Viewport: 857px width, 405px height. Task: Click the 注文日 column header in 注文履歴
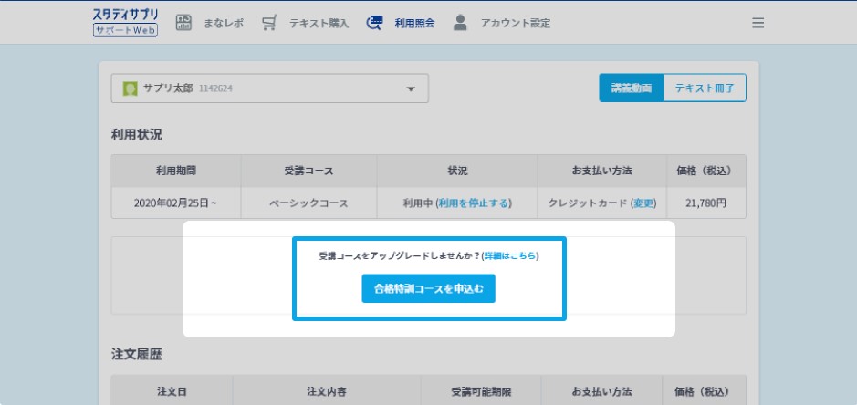click(171, 391)
